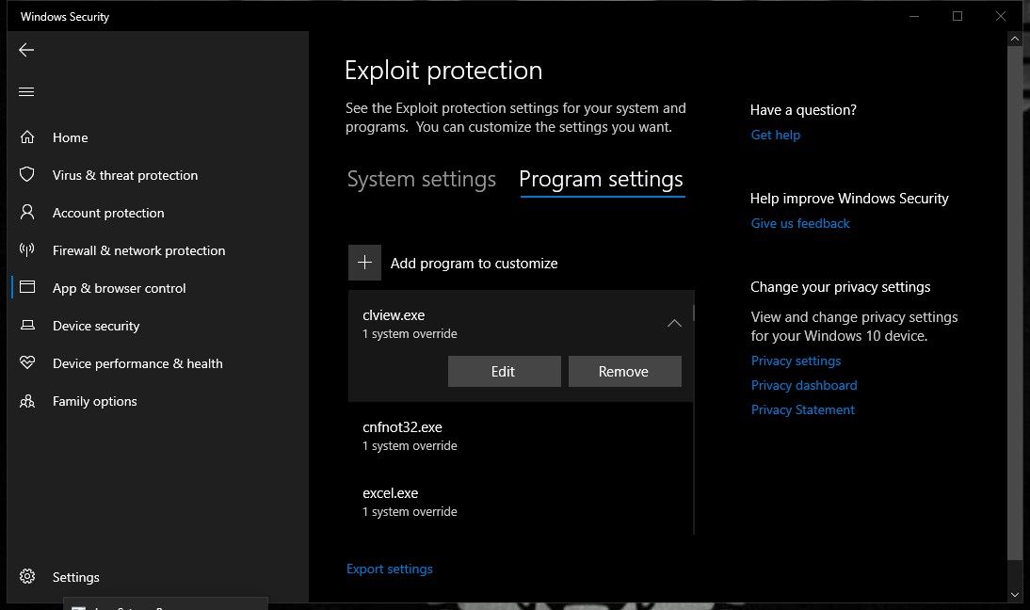Image resolution: width=1030 pixels, height=610 pixels.
Task: Select Device performance & health heart icon
Action: point(27,363)
